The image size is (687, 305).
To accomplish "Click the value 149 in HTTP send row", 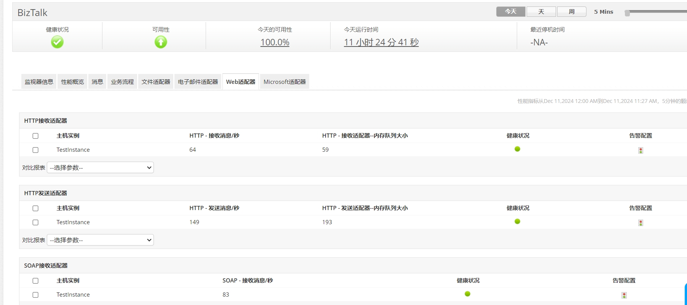I will coord(194,222).
